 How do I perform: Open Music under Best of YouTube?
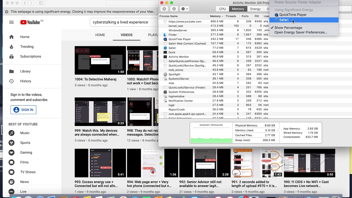click(x=25, y=133)
